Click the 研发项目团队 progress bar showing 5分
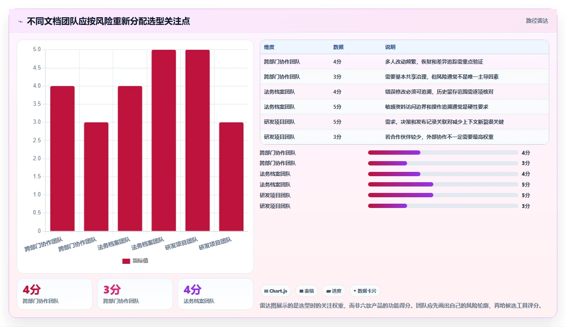 443,195
